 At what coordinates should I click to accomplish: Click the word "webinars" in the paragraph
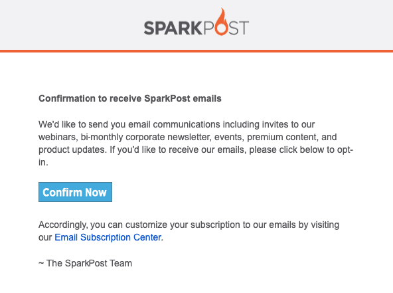[58, 137]
